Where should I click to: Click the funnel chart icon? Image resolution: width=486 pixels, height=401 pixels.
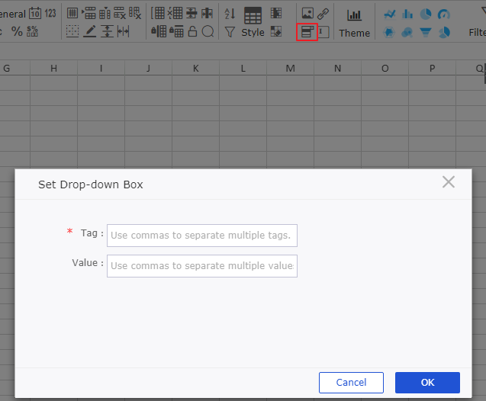pyautogui.click(x=426, y=32)
